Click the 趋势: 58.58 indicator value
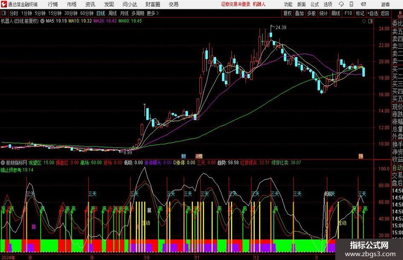 [x=228, y=163]
